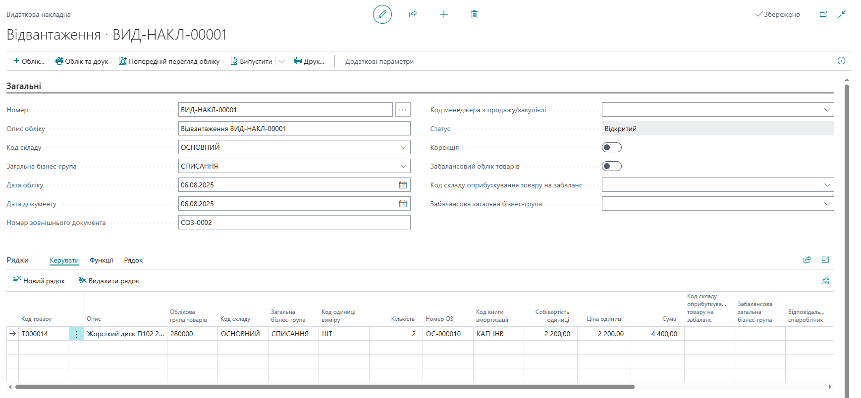861x398 pixels.
Task: Click the info icon on action bar
Action: [x=841, y=61]
